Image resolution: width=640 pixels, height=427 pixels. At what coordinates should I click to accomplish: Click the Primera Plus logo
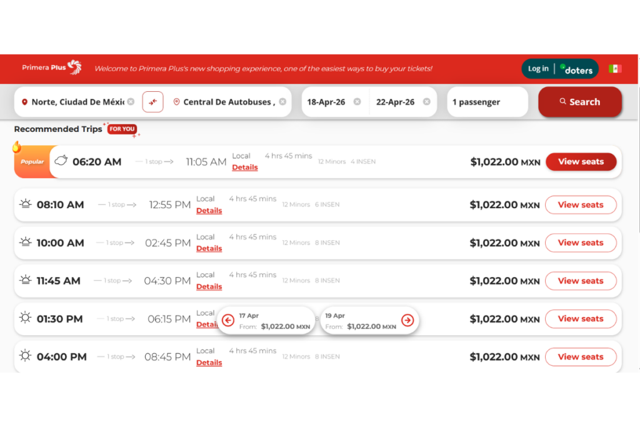[x=51, y=68]
